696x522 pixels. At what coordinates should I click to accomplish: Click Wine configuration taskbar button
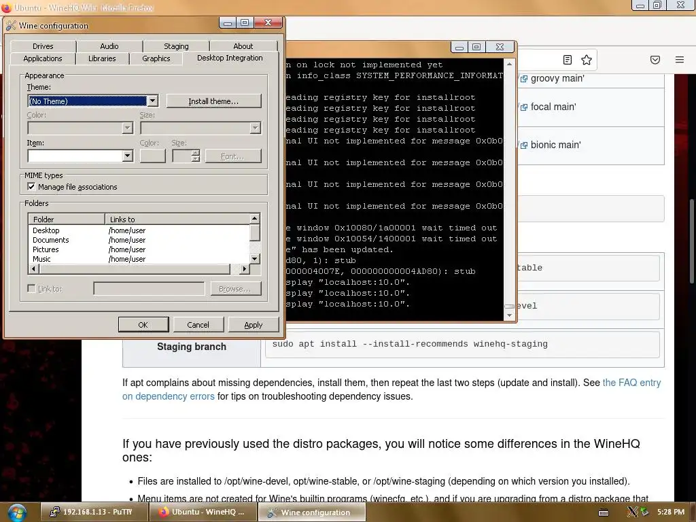[x=312, y=512]
